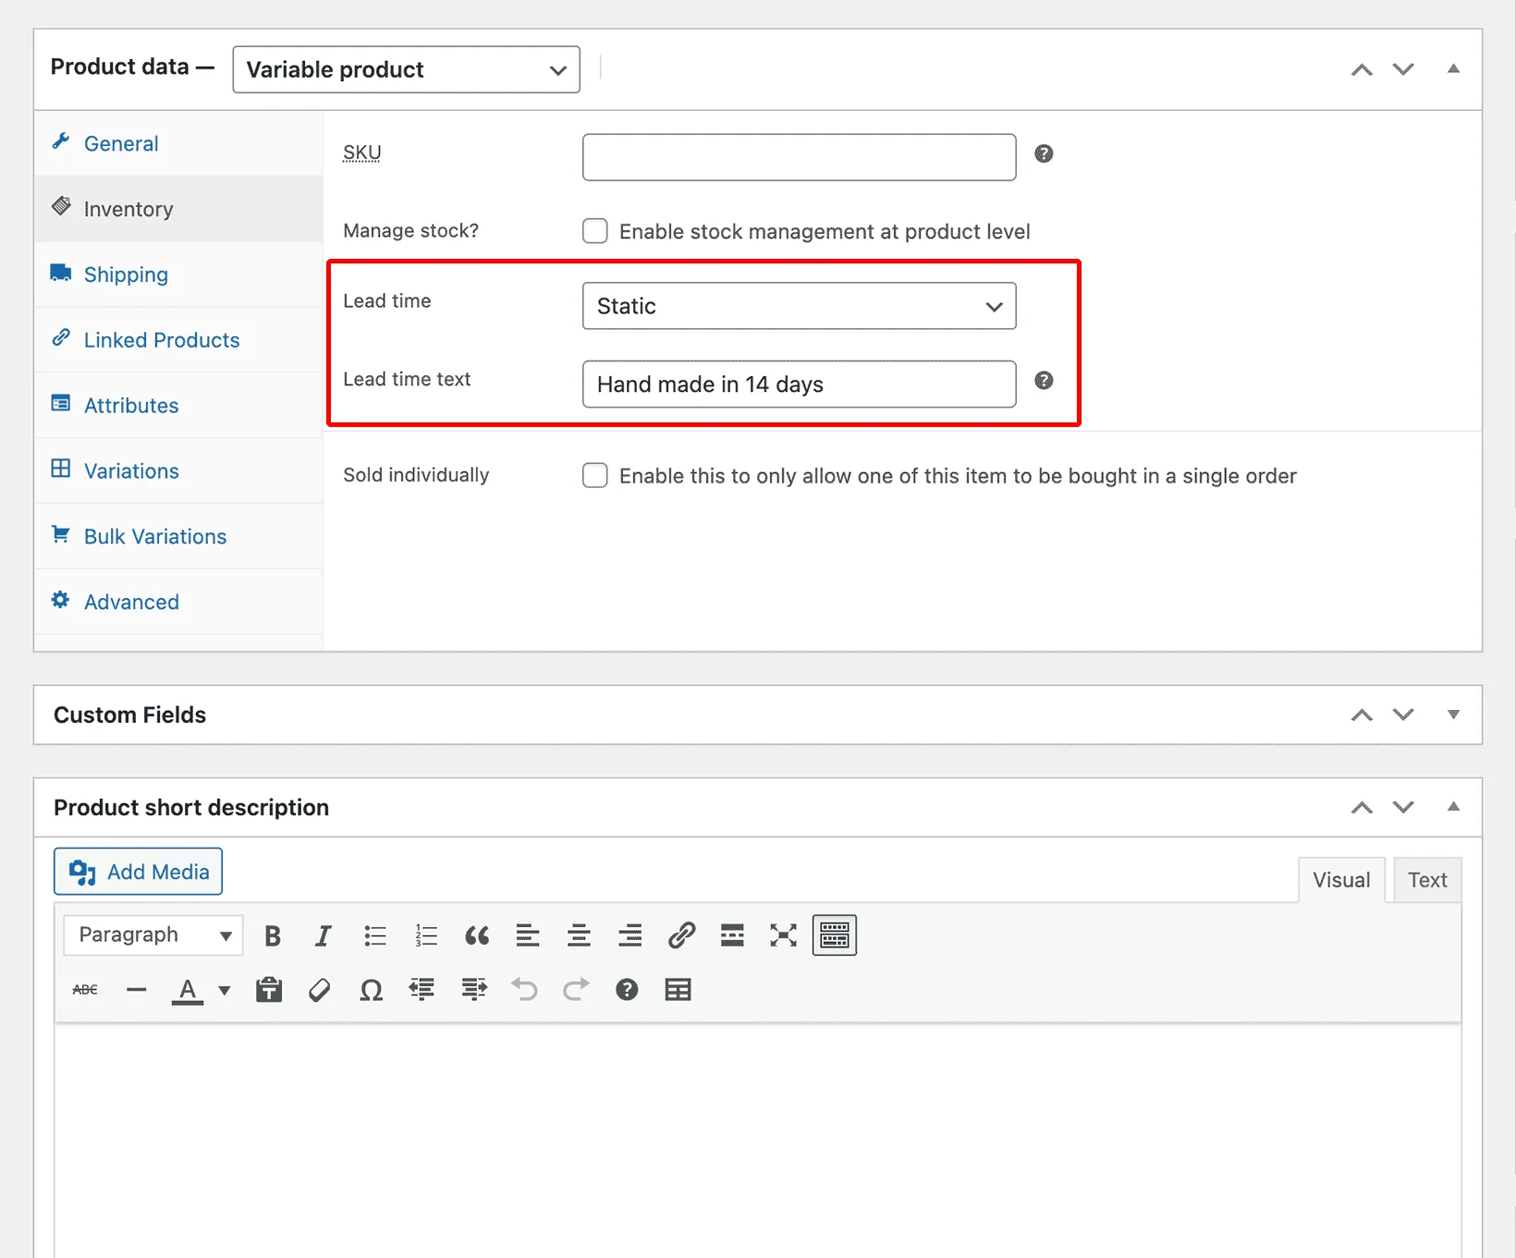Select the italic formatting icon

(x=323, y=935)
